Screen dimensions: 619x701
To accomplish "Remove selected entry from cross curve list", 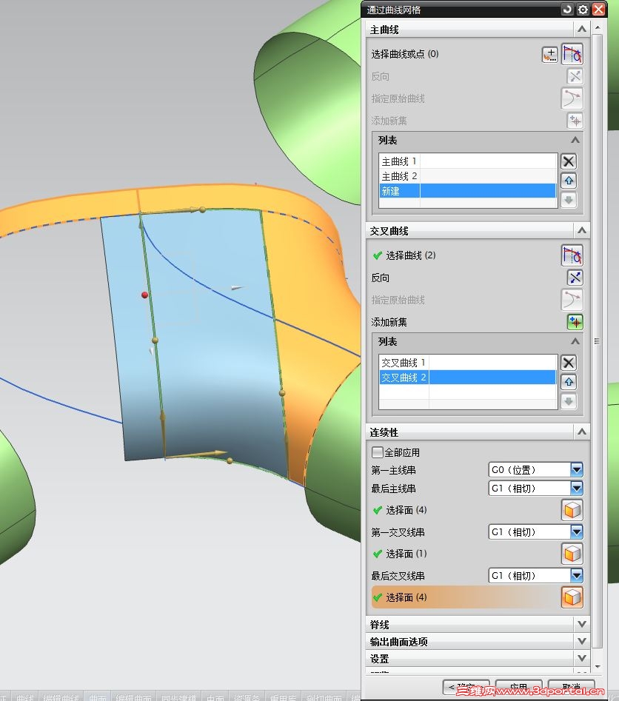I will click(x=569, y=363).
